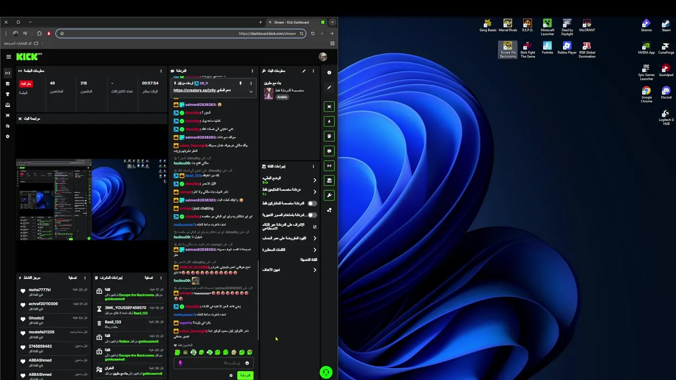Click moha7777kl in activity feed
This screenshot has height=380, width=676.
[40, 290]
